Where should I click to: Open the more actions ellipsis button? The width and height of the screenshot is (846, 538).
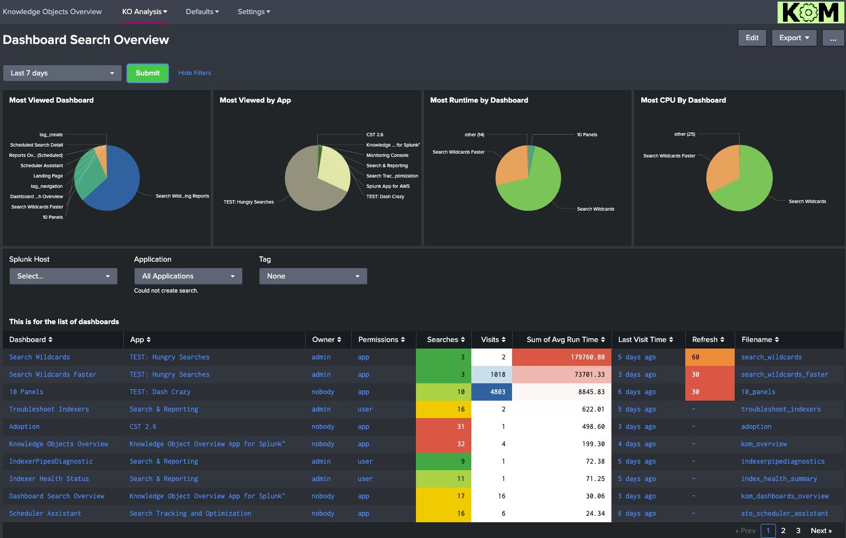[833, 37]
